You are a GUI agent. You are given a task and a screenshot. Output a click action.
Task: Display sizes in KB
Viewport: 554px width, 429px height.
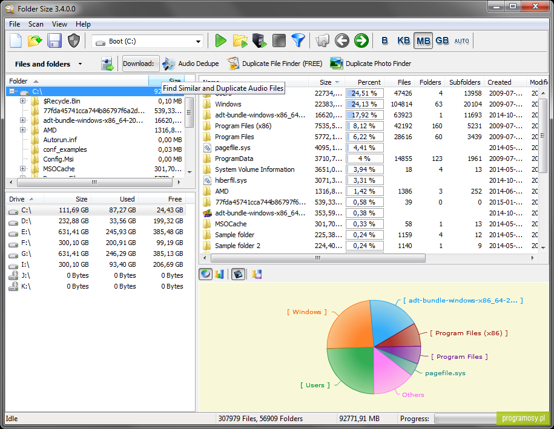pos(403,41)
